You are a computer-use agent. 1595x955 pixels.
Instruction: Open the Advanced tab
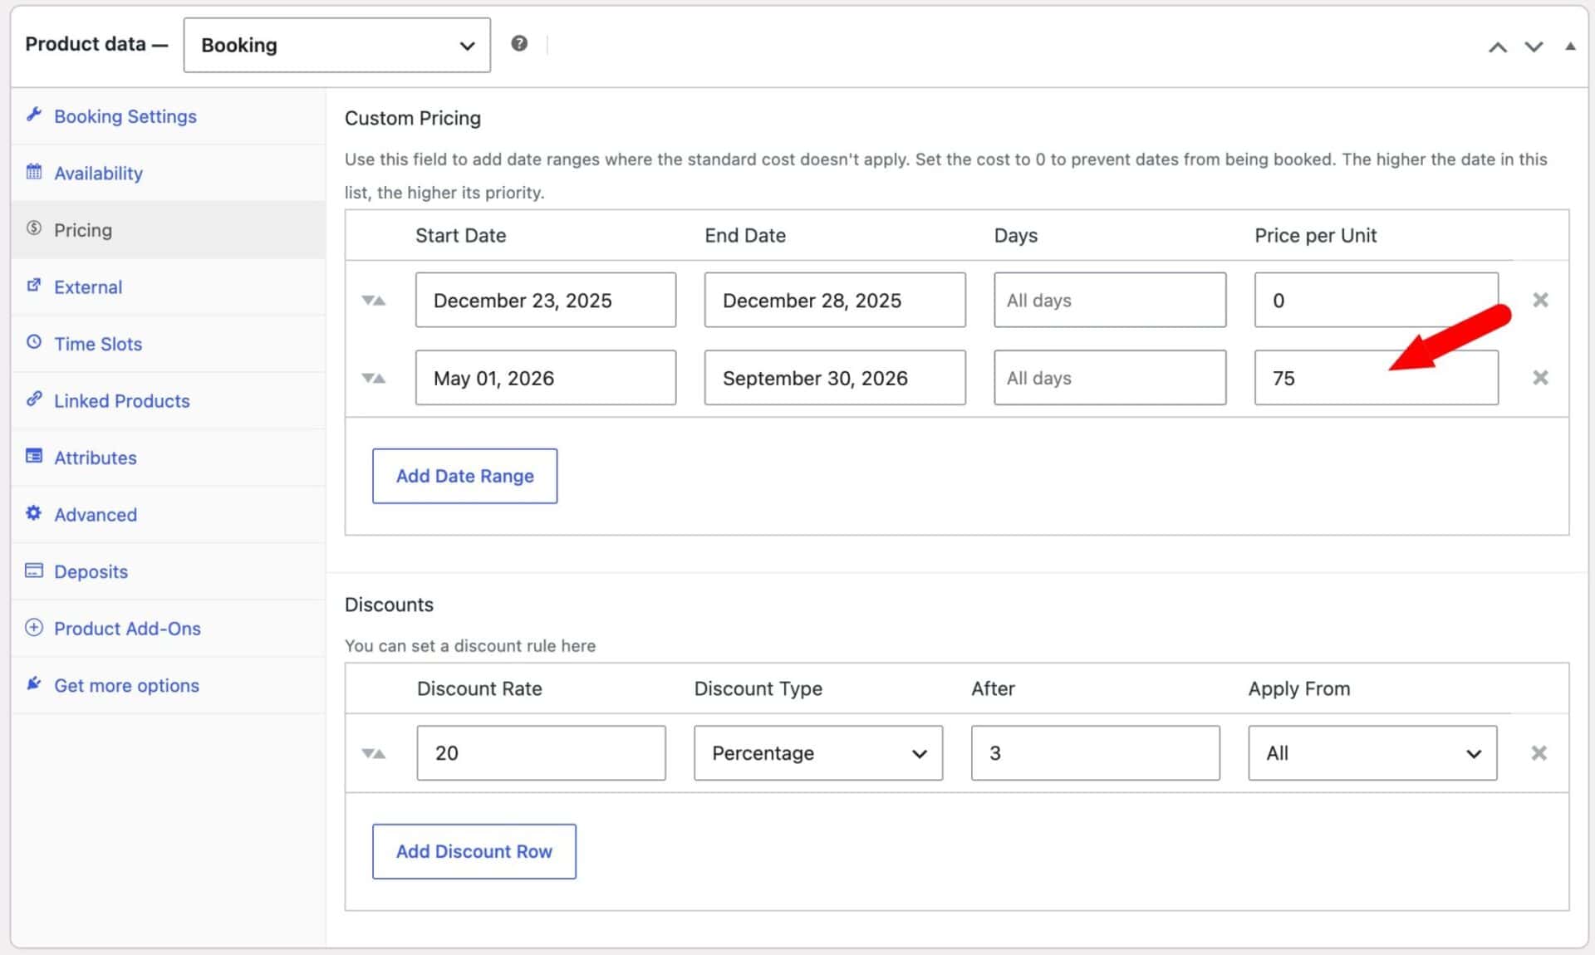point(168,514)
